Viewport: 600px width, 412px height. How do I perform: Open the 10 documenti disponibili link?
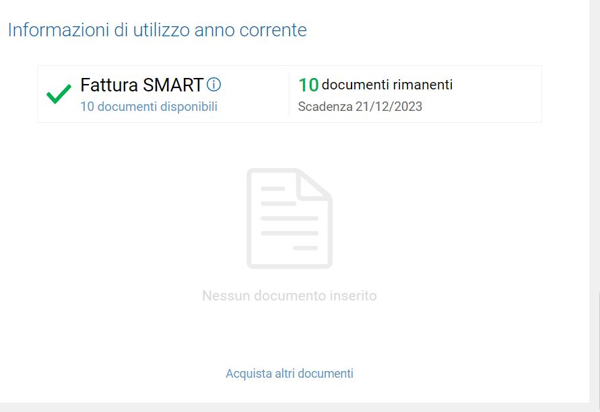point(148,107)
